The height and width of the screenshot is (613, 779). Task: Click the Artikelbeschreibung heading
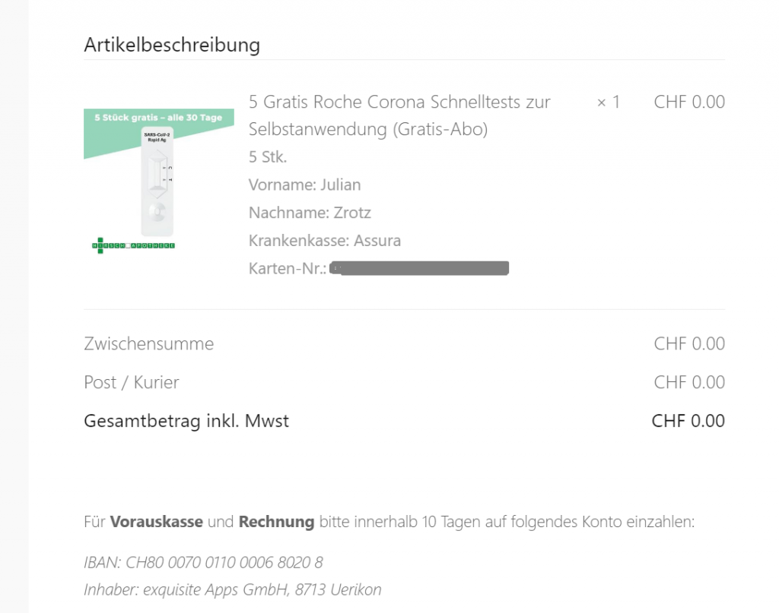[x=172, y=45]
